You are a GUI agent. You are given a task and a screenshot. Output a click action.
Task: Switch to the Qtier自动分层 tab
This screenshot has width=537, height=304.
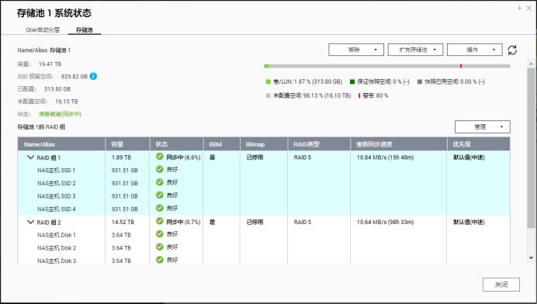43,29
